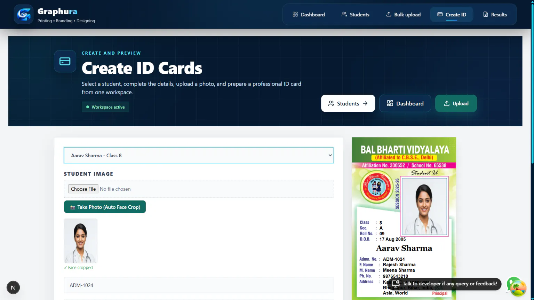Click the No file chosen text
Viewport: 534px width, 300px height.
pyautogui.click(x=115, y=189)
